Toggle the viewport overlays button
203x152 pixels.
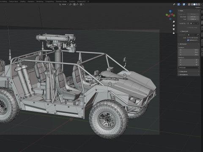184,5
